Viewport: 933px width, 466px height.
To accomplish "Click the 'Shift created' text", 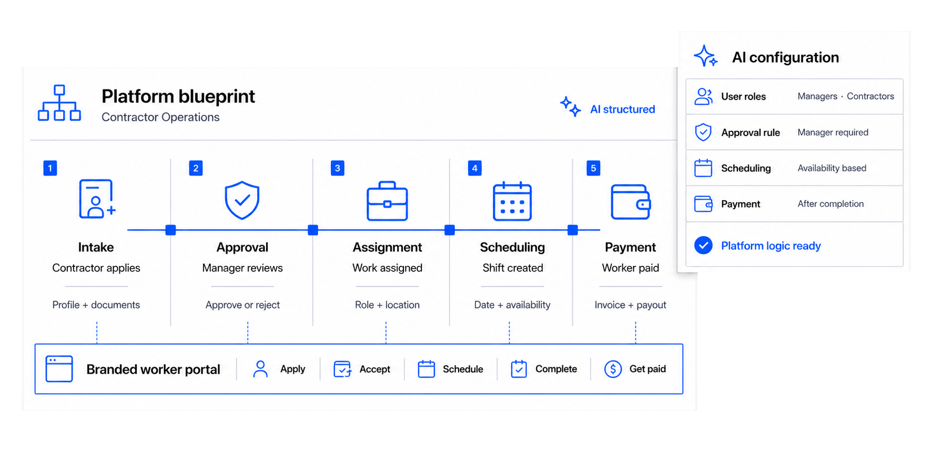I will pyautogui.click(x=513, y=268).
